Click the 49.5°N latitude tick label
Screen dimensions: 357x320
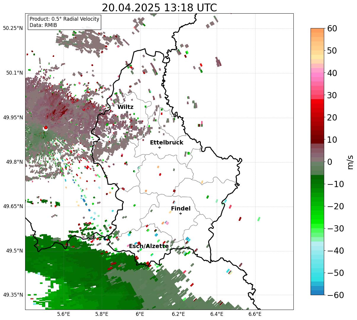point(14,251)
